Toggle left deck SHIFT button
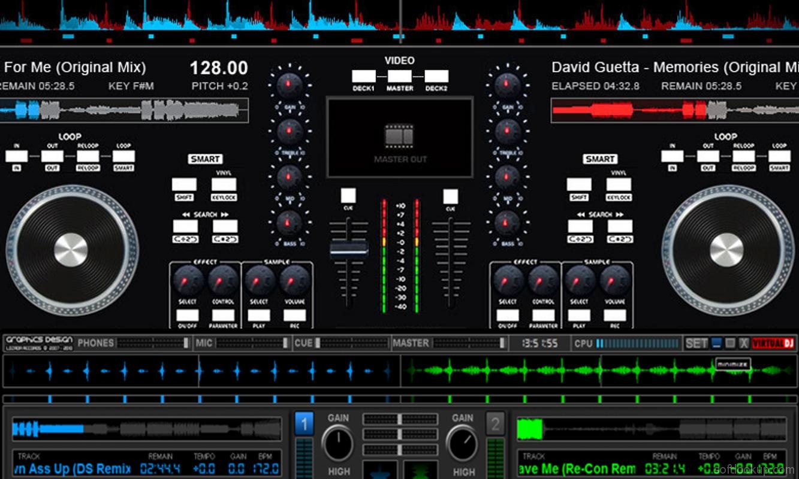Image resolution: width=799 pixels, height=479 pixels. click(x=184, y=184)
